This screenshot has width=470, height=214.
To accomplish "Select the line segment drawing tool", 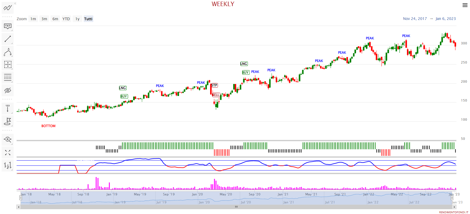I will point(7,39).
